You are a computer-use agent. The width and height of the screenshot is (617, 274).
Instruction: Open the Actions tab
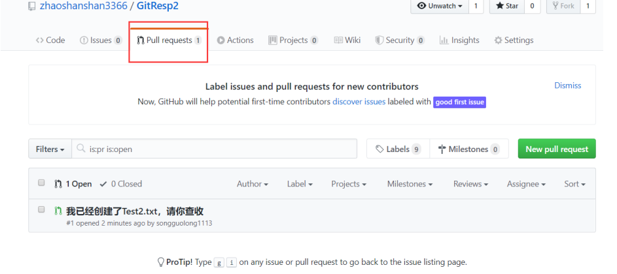click(x=235, y=40)
